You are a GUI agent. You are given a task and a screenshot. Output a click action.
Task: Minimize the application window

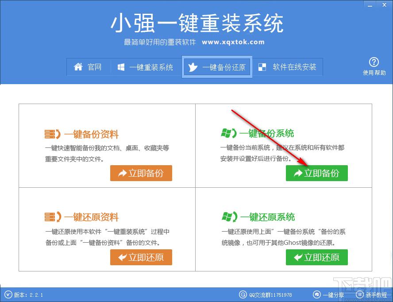pos(370,5)
